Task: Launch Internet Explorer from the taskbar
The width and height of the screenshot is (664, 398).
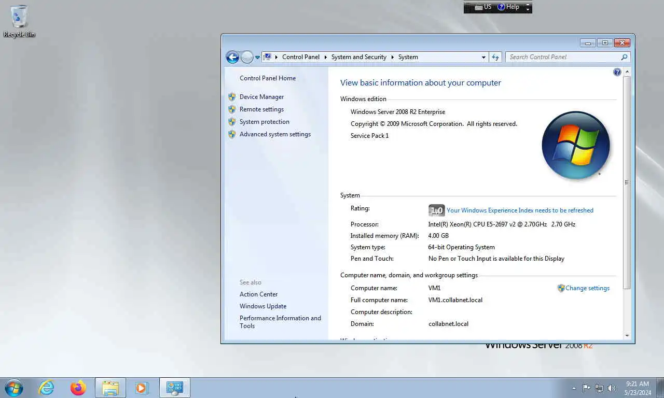Action: pyautogui.click(x=46, y=388)
